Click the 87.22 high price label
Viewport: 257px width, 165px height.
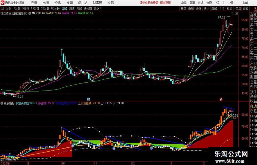[x=221, y=18]
